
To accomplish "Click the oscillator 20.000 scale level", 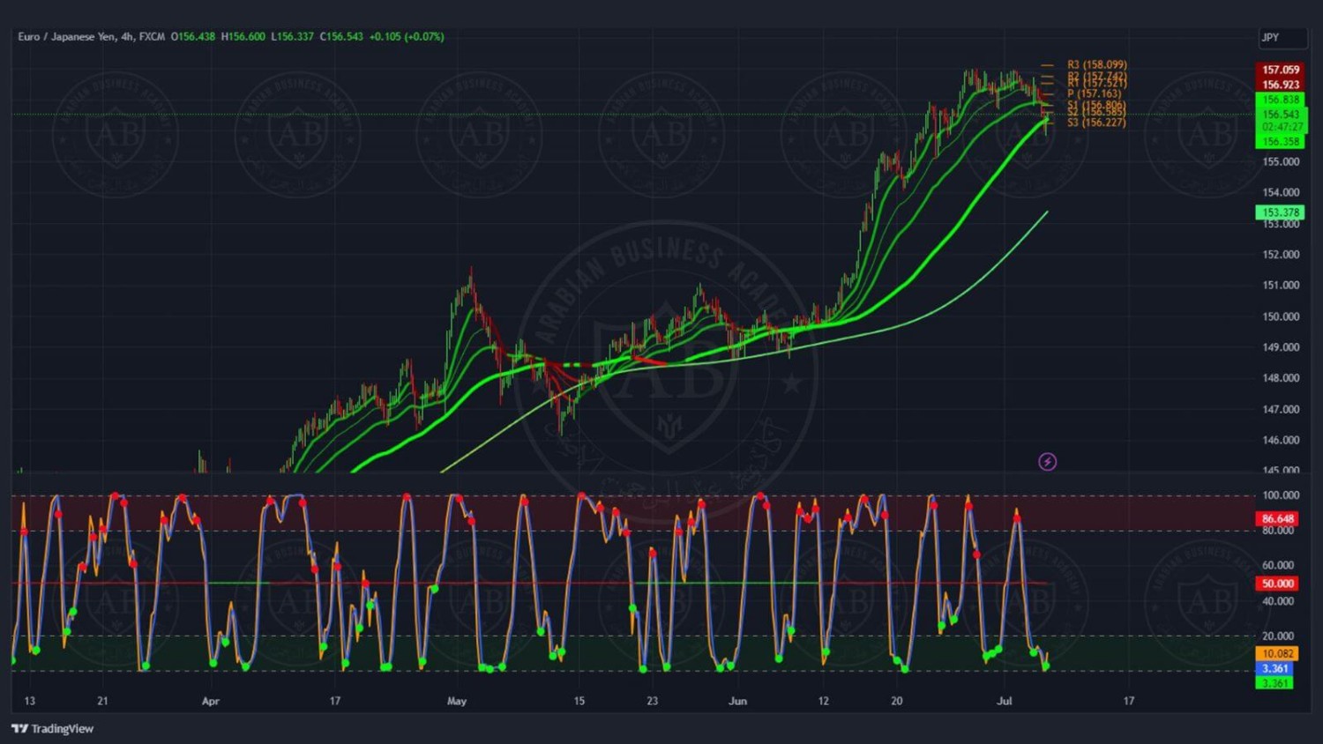I will pos(1278,636).
